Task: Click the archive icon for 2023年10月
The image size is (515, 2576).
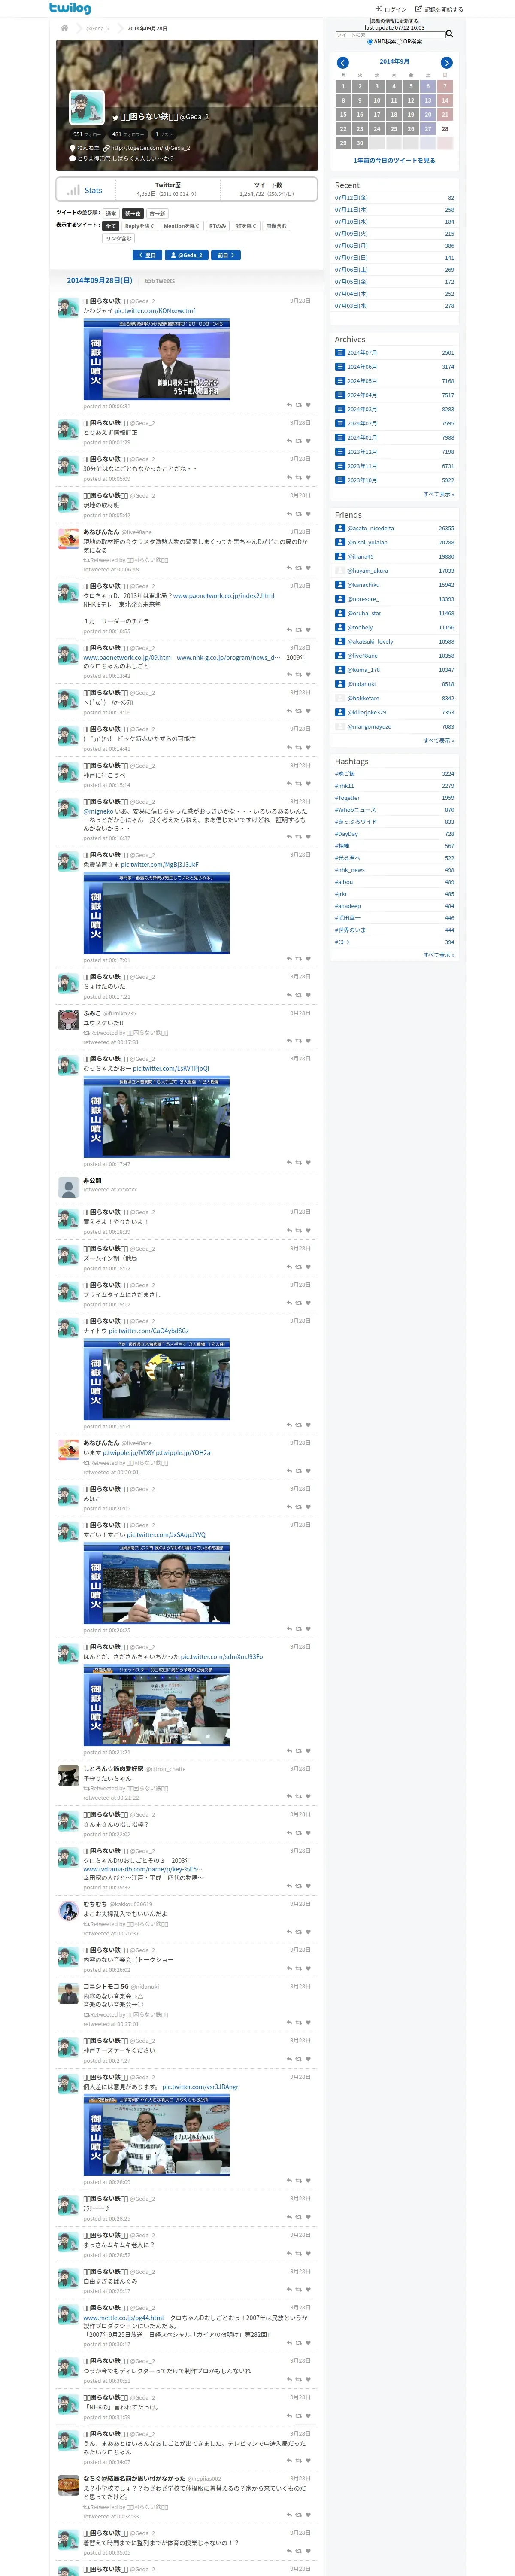Action: click(x=340, y=480)
